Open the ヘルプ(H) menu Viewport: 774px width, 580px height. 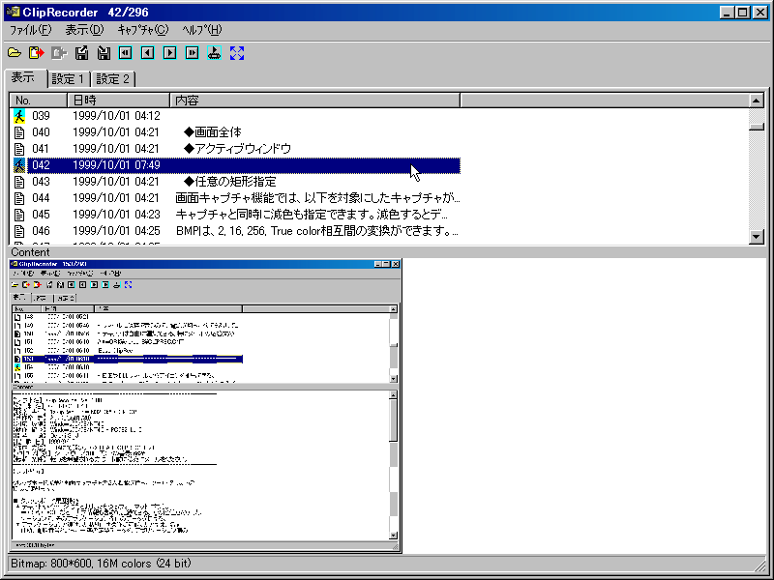click(201, 30)
